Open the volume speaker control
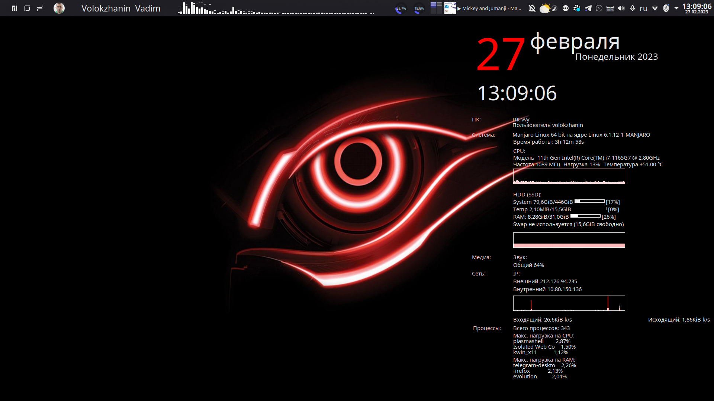The height and width of the screenshot is (401, 714). [x=621, y=8]
